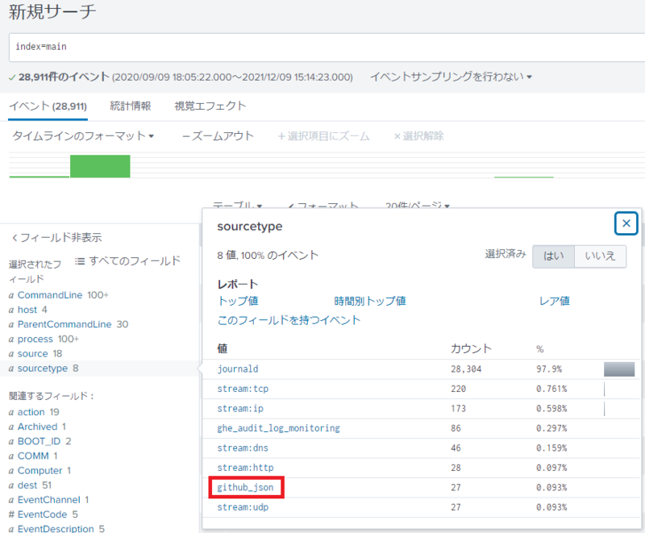This screenshot has height=533, width=645.
Task: Click the 97.9% percentage value
Action: 549,369
